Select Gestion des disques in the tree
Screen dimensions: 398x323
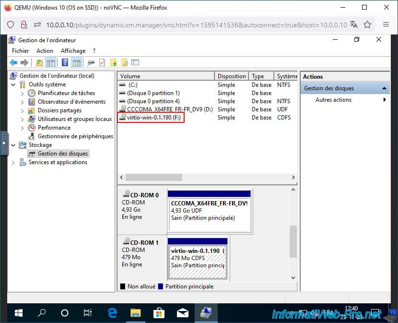click(x=63, y=154)
